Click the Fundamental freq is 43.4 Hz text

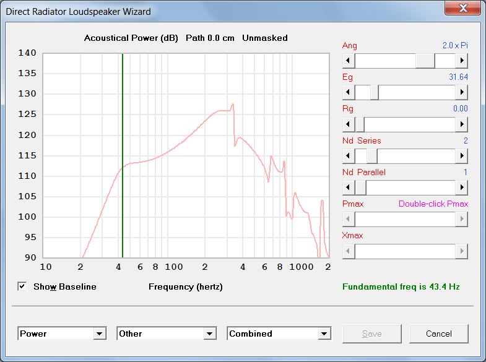pos(401,287)
